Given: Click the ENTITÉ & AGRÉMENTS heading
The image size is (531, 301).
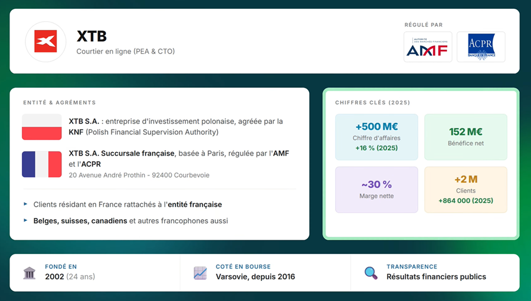Looking at the screenshot, I should (x=60, y=102).
